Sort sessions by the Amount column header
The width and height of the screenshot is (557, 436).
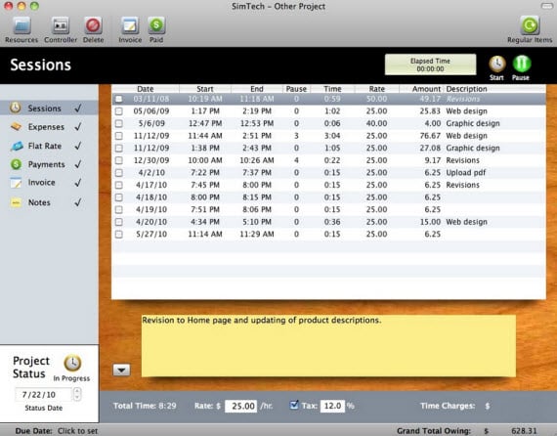(426, 89)
